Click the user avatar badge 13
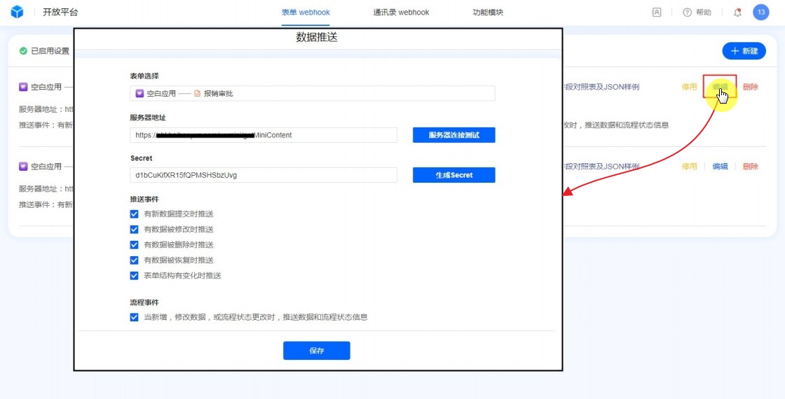785x399 pixels. coord(761,12)
